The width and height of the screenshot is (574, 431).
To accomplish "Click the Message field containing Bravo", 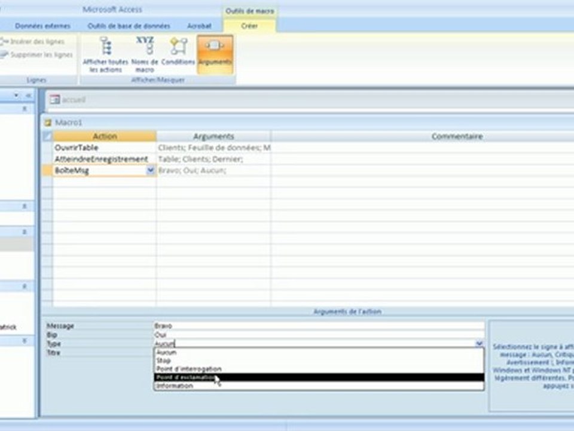I will point(319,326).
